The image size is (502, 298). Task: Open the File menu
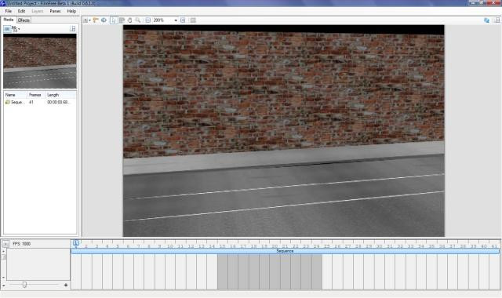[x=8, y=11]
